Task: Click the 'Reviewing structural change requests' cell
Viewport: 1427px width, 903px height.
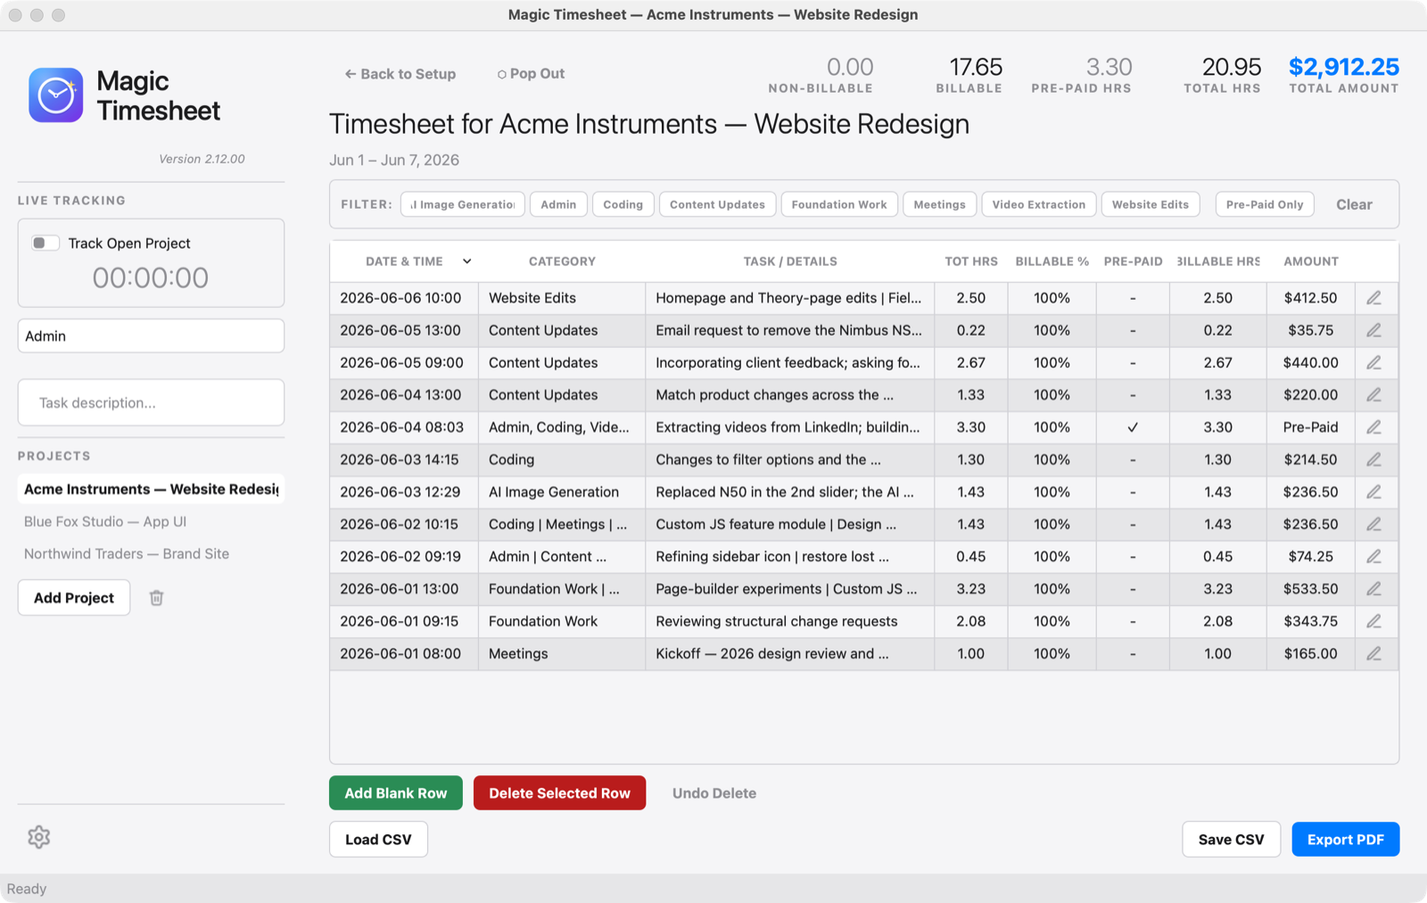Action: coord(789,621)
